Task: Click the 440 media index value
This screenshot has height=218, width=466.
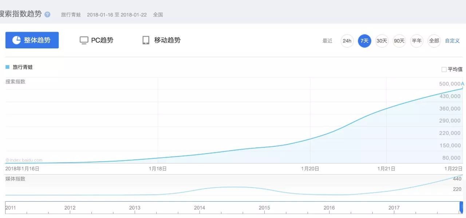Action: 457,179
